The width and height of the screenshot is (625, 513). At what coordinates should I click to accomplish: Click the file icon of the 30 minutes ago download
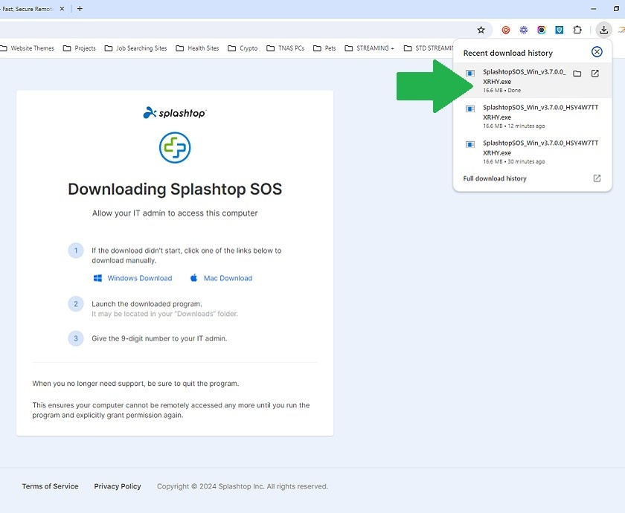[470, 144]
